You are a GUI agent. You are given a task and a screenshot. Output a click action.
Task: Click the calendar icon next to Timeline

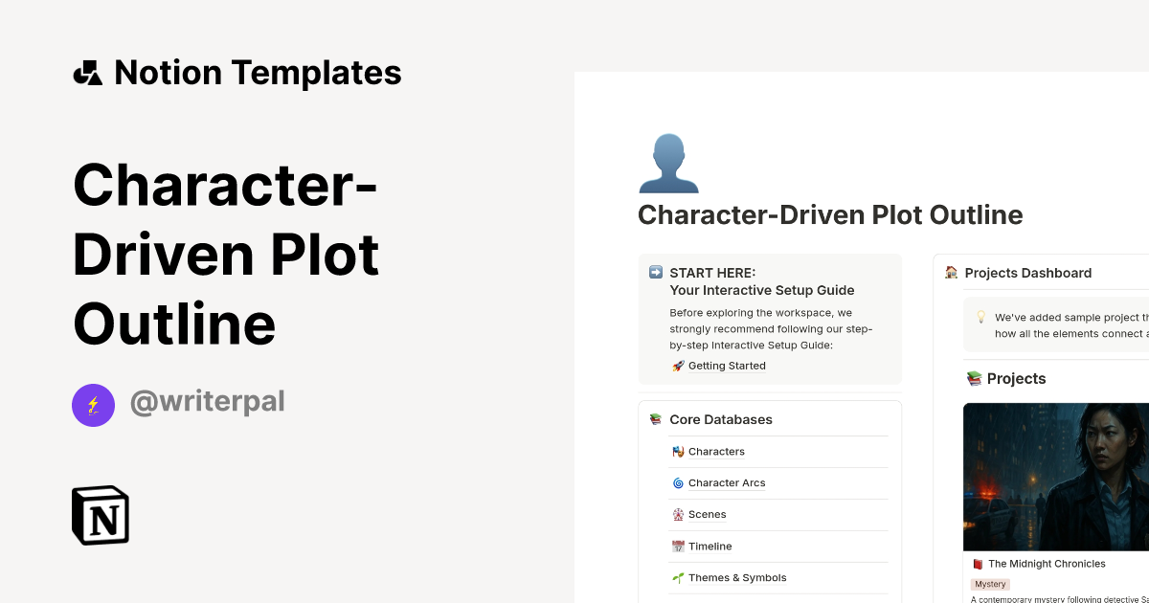(x=677, y=546)
